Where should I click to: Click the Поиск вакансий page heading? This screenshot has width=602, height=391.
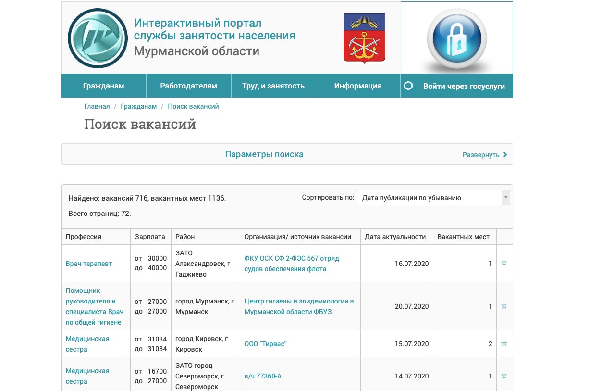140,124
